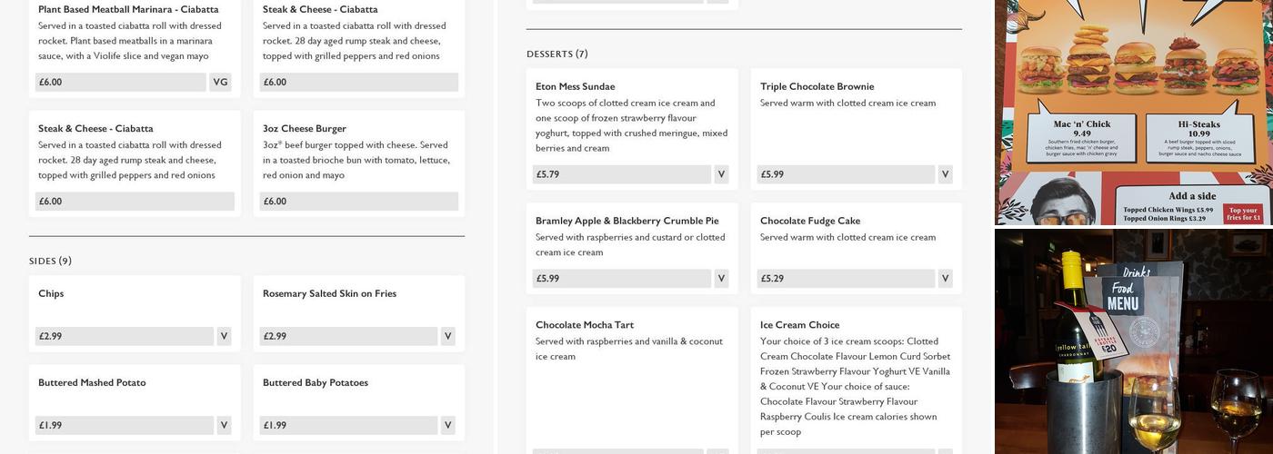Click the VG badge on Plant Based Meatball Marinara
1273x454 pixels.
click(220, 82)
